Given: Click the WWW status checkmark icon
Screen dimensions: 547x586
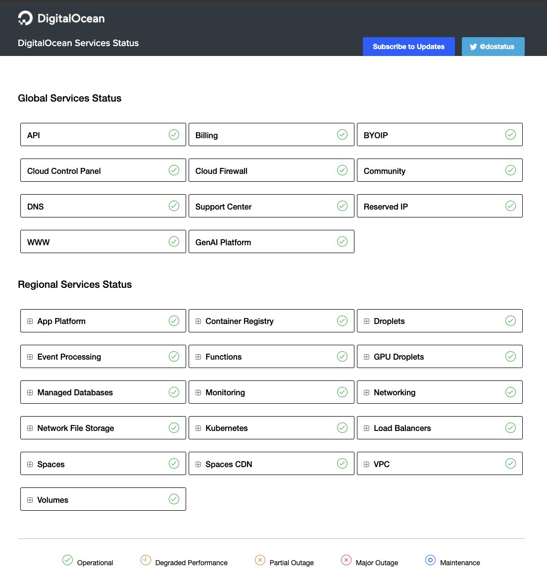Looking at the screenshot, I should pos(174,242).
